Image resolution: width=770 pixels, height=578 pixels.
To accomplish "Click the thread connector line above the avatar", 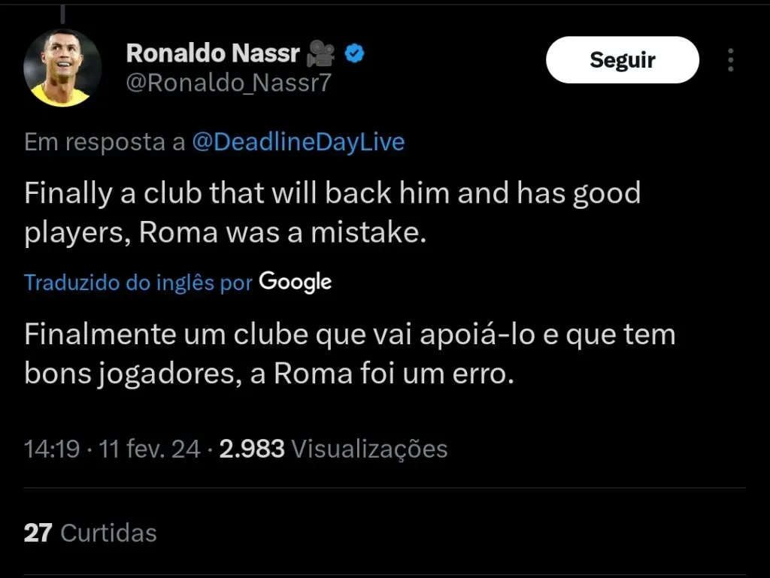I will tap(62, 13).
